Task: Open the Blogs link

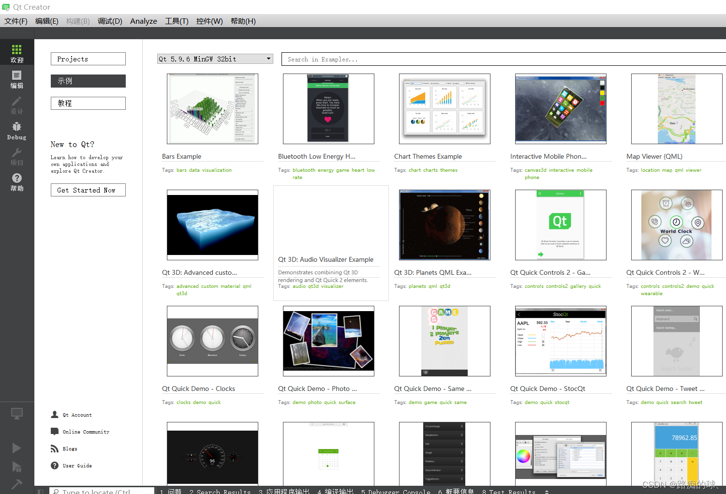Action: click(x=70, y=449)
